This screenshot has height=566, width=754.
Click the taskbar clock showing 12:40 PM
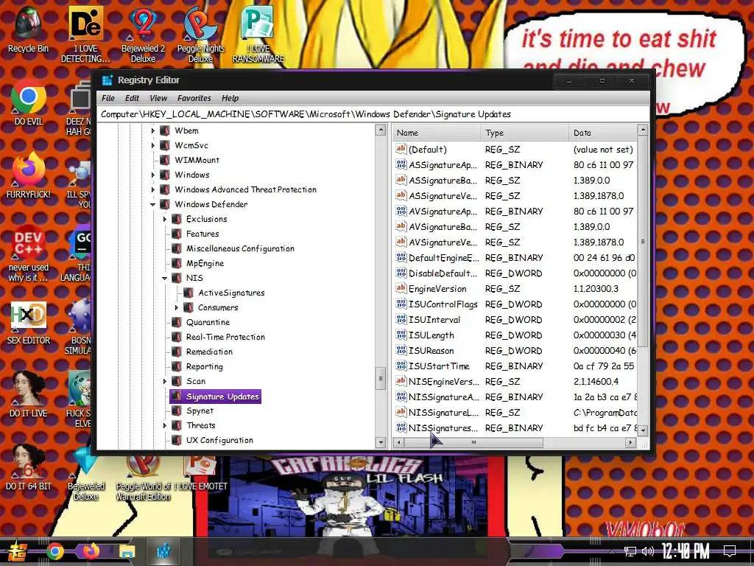click(x=685, y=551)
